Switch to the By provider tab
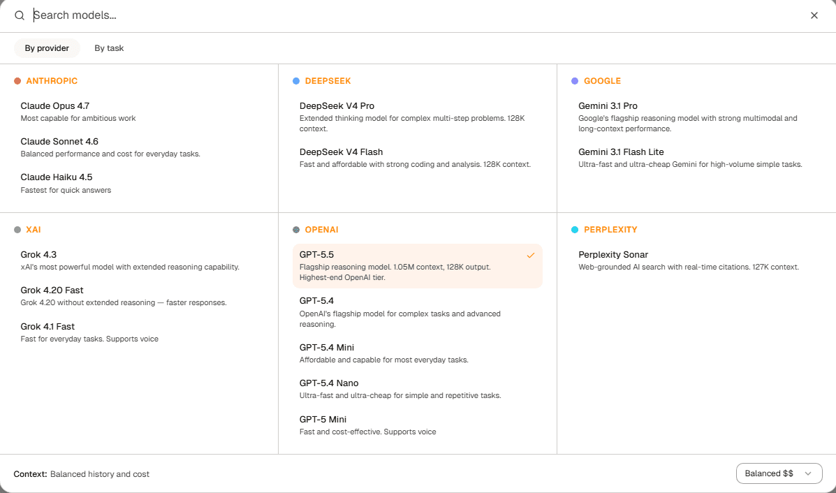 (x=47, y=48)
